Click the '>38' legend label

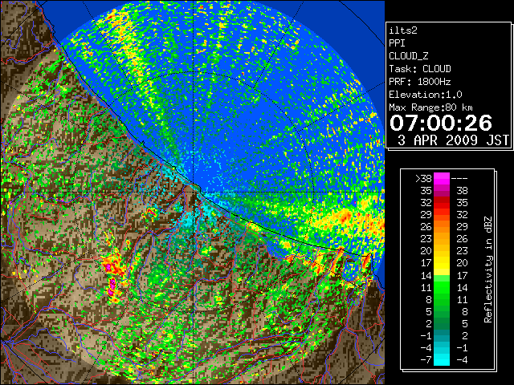pos(423,178)
